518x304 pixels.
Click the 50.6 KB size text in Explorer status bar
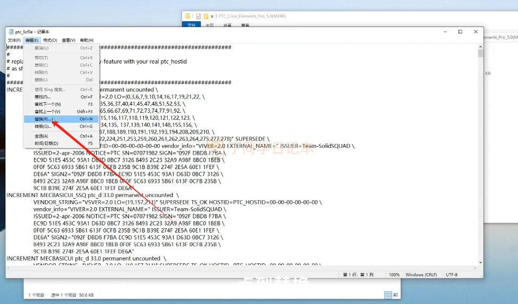click(x=86, y=295)
